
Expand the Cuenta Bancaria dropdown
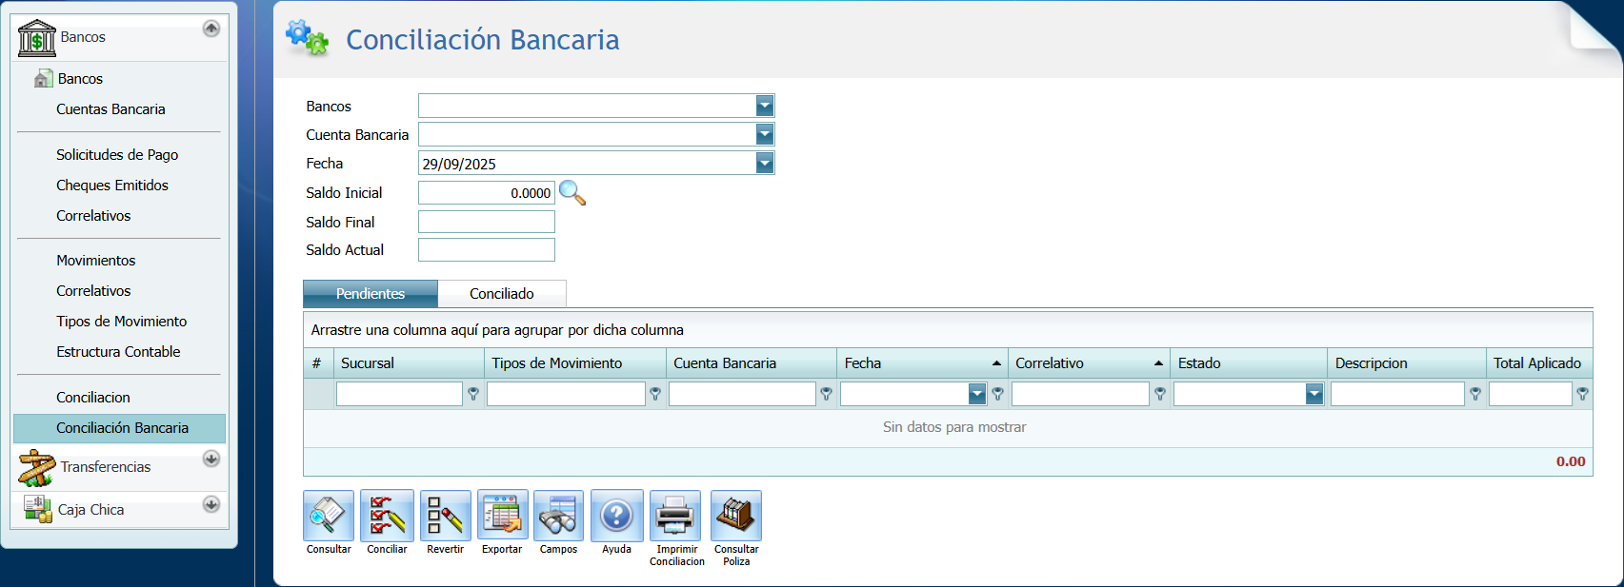764,134
